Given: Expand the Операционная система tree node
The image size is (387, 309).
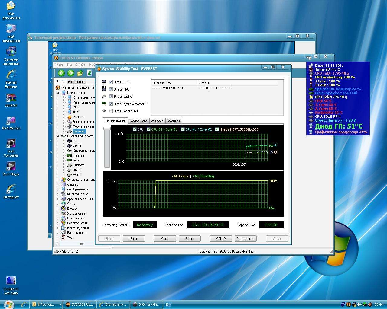Looking at the screenshot, I should pyautogui.click(x=58, y=180).
